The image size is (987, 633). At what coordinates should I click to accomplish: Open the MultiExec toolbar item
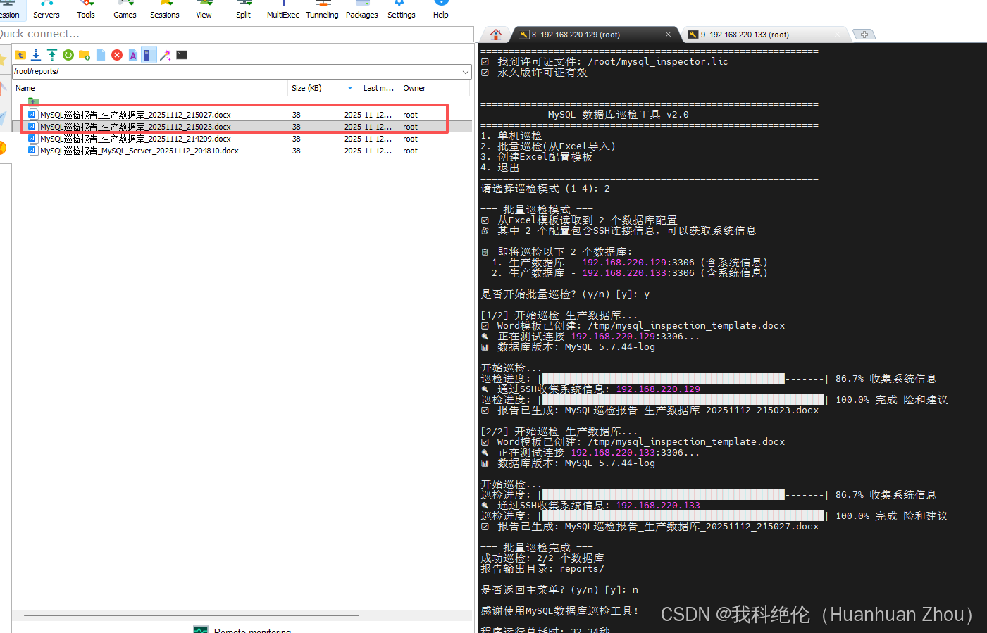click(283, 10)
